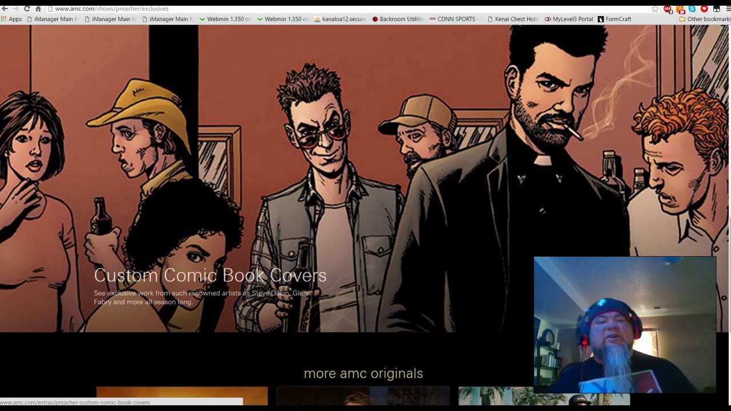
Task: Open the FormCraft bookmark
Action: 614,19
